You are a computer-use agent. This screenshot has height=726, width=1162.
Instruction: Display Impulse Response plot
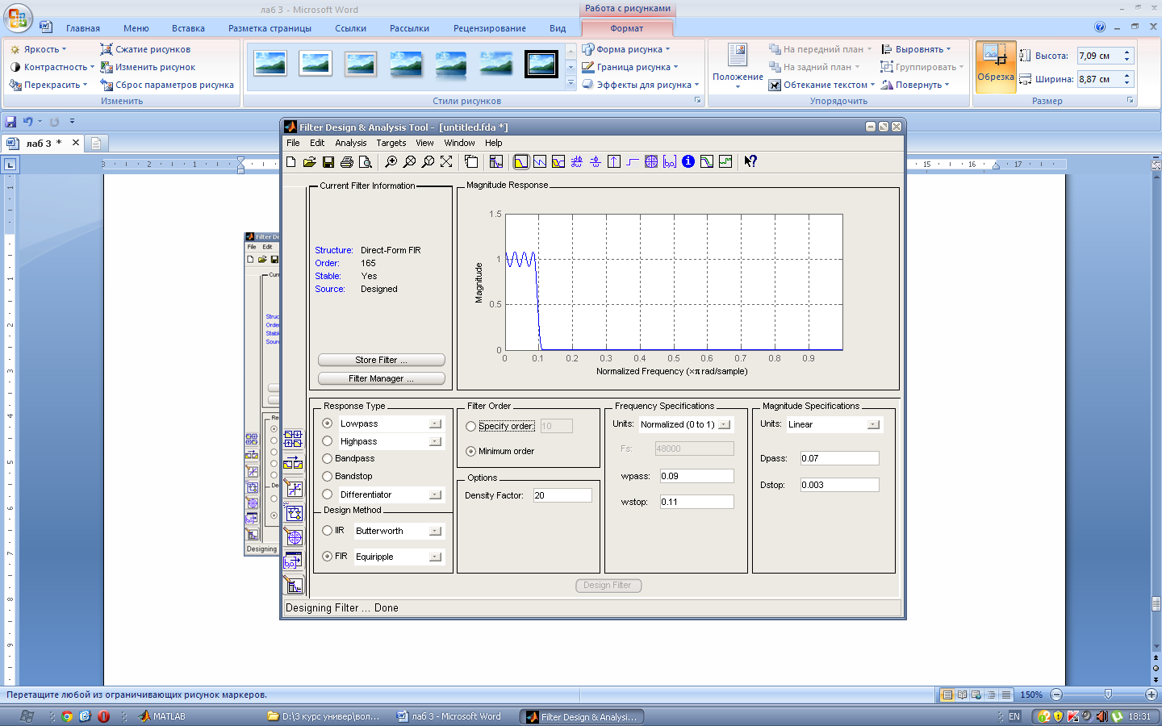(x=614, y=162)
